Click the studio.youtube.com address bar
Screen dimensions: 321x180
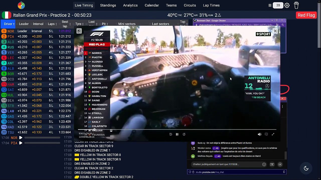point(237,172)
